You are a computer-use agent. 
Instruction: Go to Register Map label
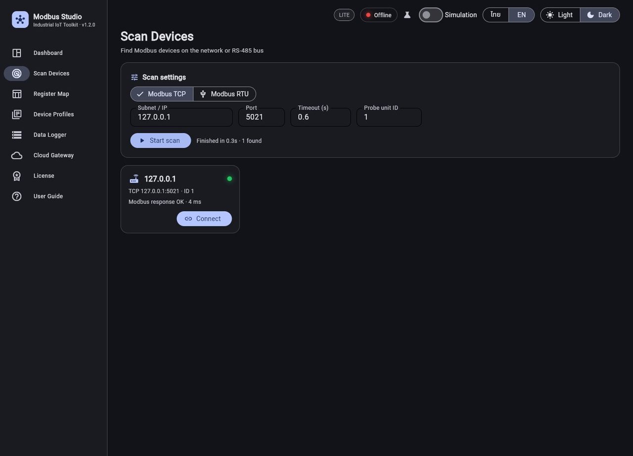[51, 94]
